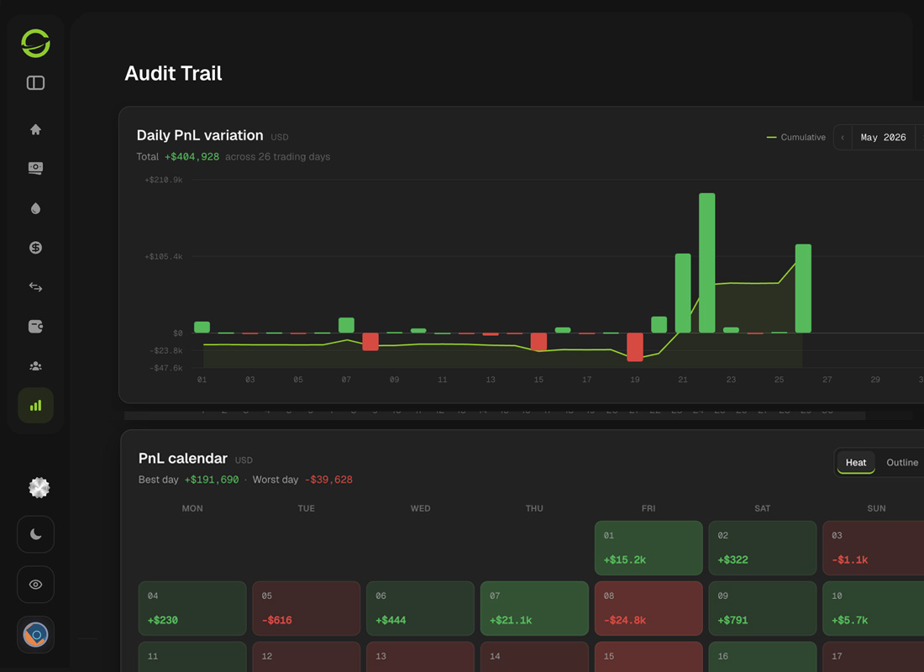Click the green bar on day 20

point(659,325)
